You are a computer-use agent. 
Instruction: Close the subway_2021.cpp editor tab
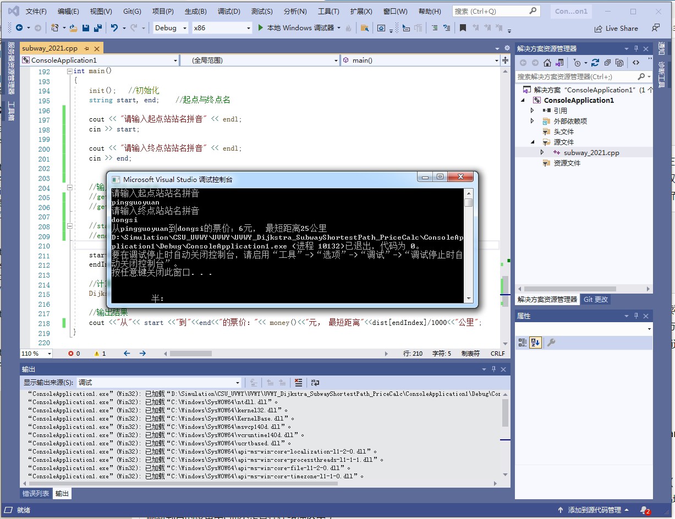[x=96, y=49]
